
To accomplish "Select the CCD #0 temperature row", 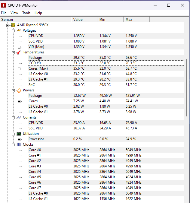I will click(x=106, y=63).
